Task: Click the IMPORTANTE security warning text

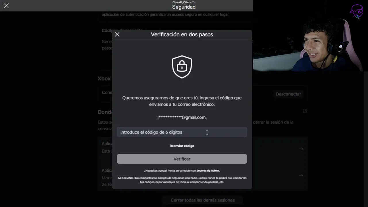Action: click(182, 180)
